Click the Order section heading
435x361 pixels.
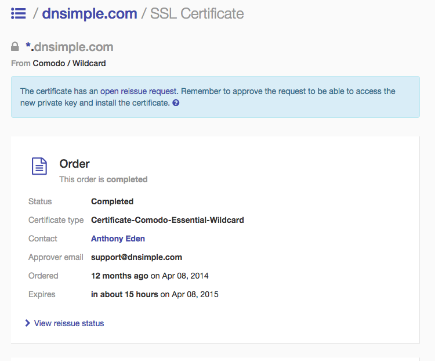pos(74,164)
